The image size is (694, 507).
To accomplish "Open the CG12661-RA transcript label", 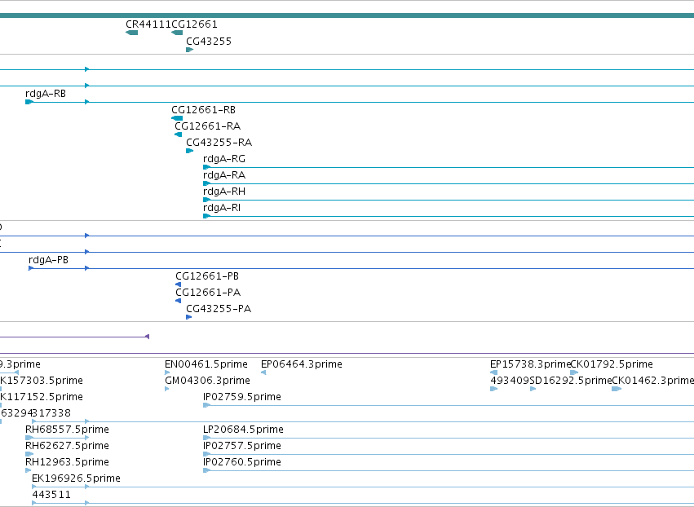I will click(x=208, y=126).
